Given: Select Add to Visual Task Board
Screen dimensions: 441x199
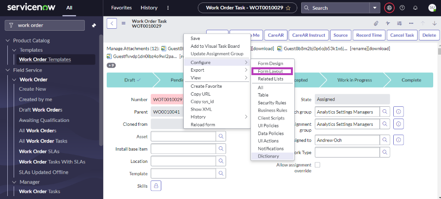Looking at the screenshot, I should [215, 46].
